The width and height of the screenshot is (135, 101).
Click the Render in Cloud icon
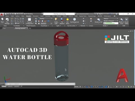(121, 19)
